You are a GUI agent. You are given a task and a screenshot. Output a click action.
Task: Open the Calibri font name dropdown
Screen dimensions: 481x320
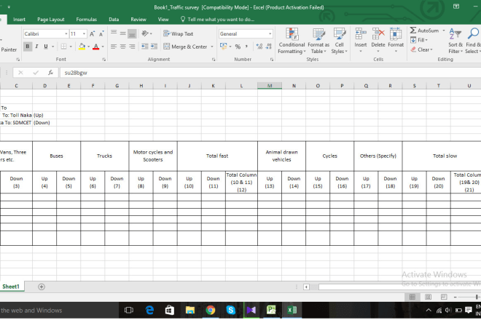65,33
